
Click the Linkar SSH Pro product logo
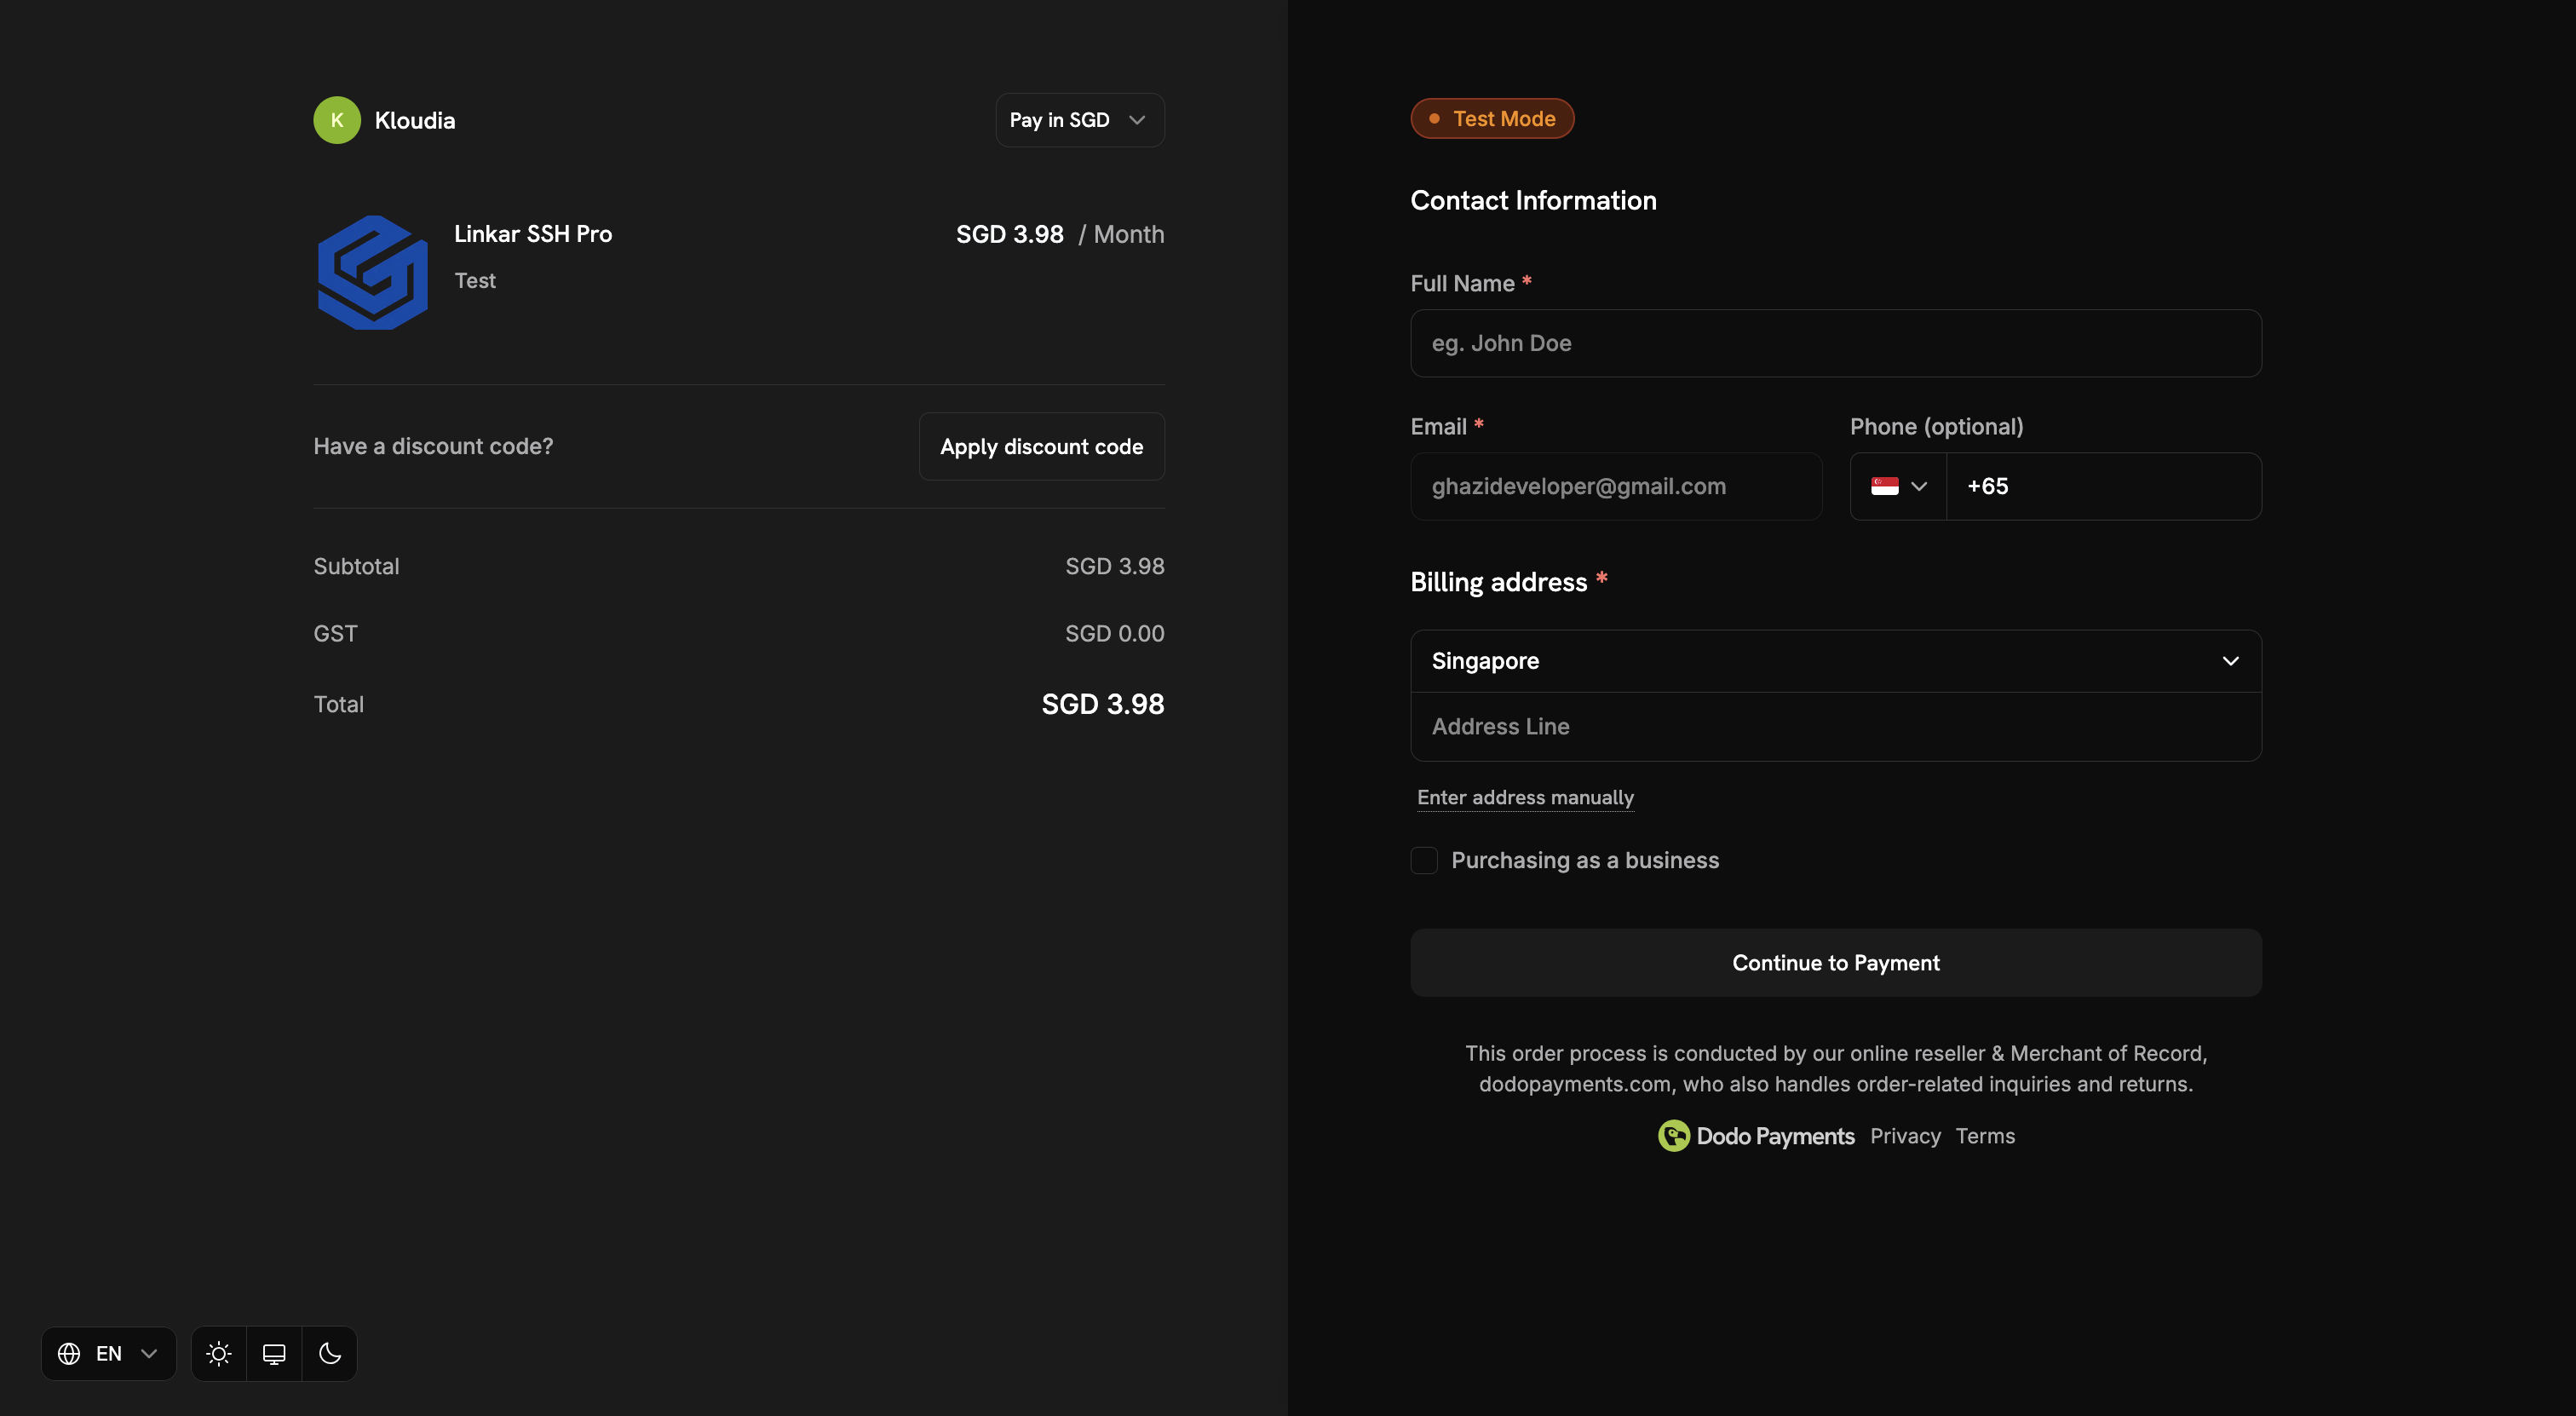[x=373, y=272]
